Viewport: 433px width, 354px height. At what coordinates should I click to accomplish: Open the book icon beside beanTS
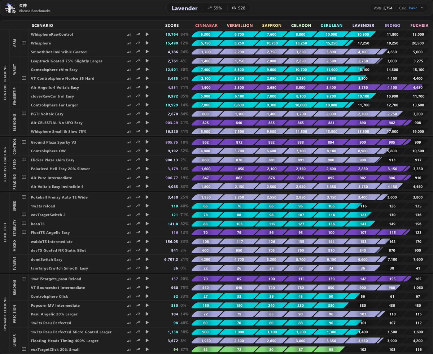pyautogui.click(x=24, y=224)
